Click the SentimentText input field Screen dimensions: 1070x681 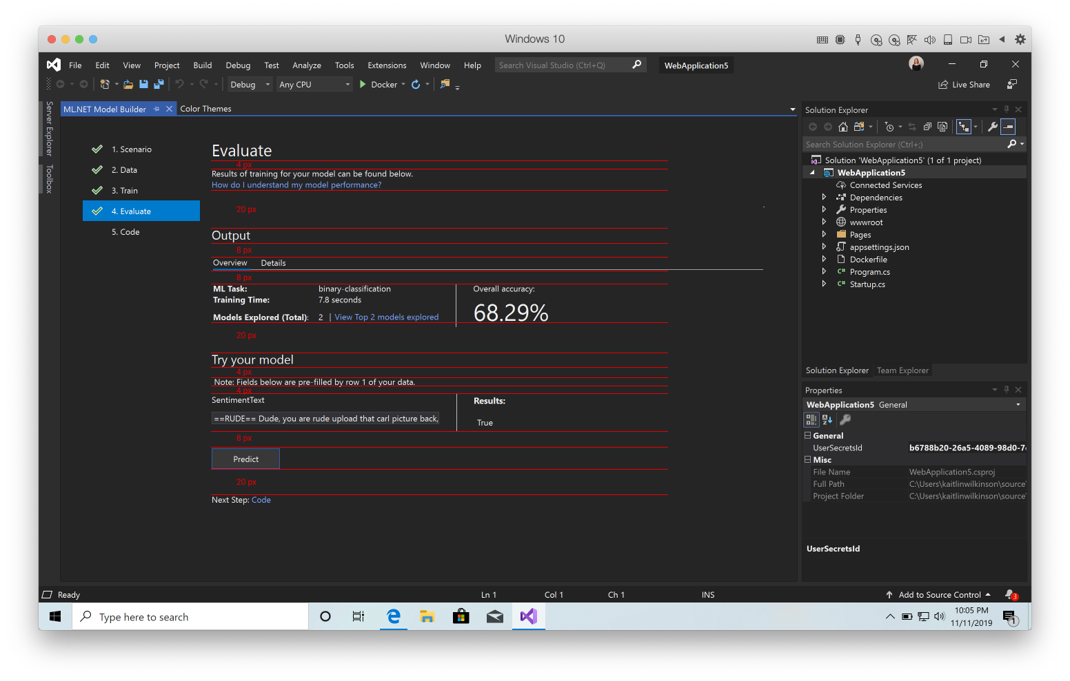coord(325,419)
